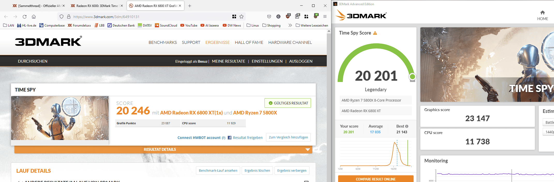Open EINSTELLUNGEN link
The image size is (554, 182).
pyautogui.click(x=267, y=61)
